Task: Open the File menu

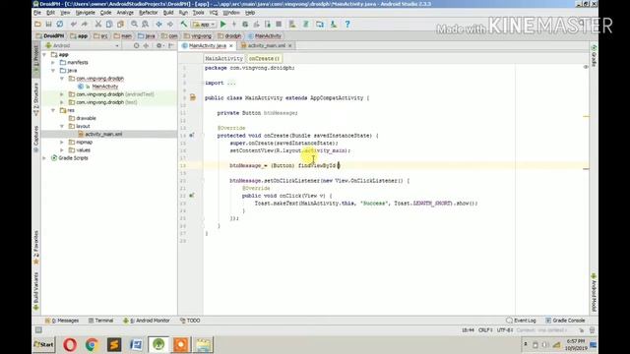Action: coord(37,13)
